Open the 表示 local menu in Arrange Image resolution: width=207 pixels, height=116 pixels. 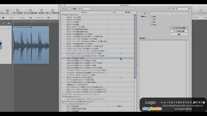pyautogui.click(x=49, y=17)
